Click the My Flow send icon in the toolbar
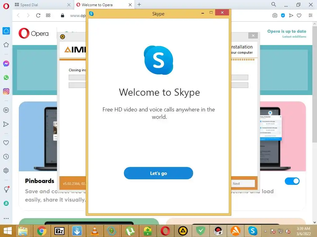Image resolution: width=317 pixels, height=237 pixels. click(x=291, y=15)
